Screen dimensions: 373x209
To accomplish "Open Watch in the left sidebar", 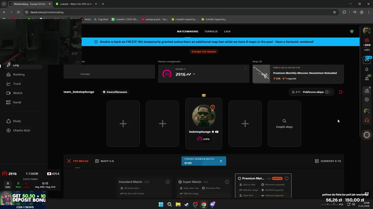I will pyautogui.click(x=17, y=93).
